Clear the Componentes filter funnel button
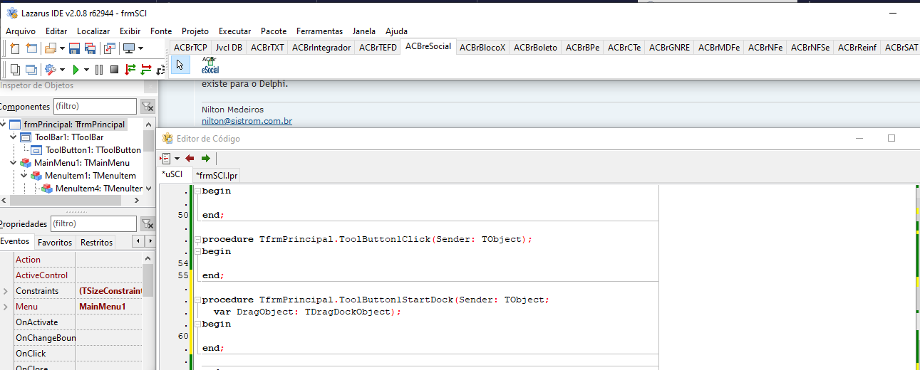Viewport: 920px width, 370px height. [148, 106]
